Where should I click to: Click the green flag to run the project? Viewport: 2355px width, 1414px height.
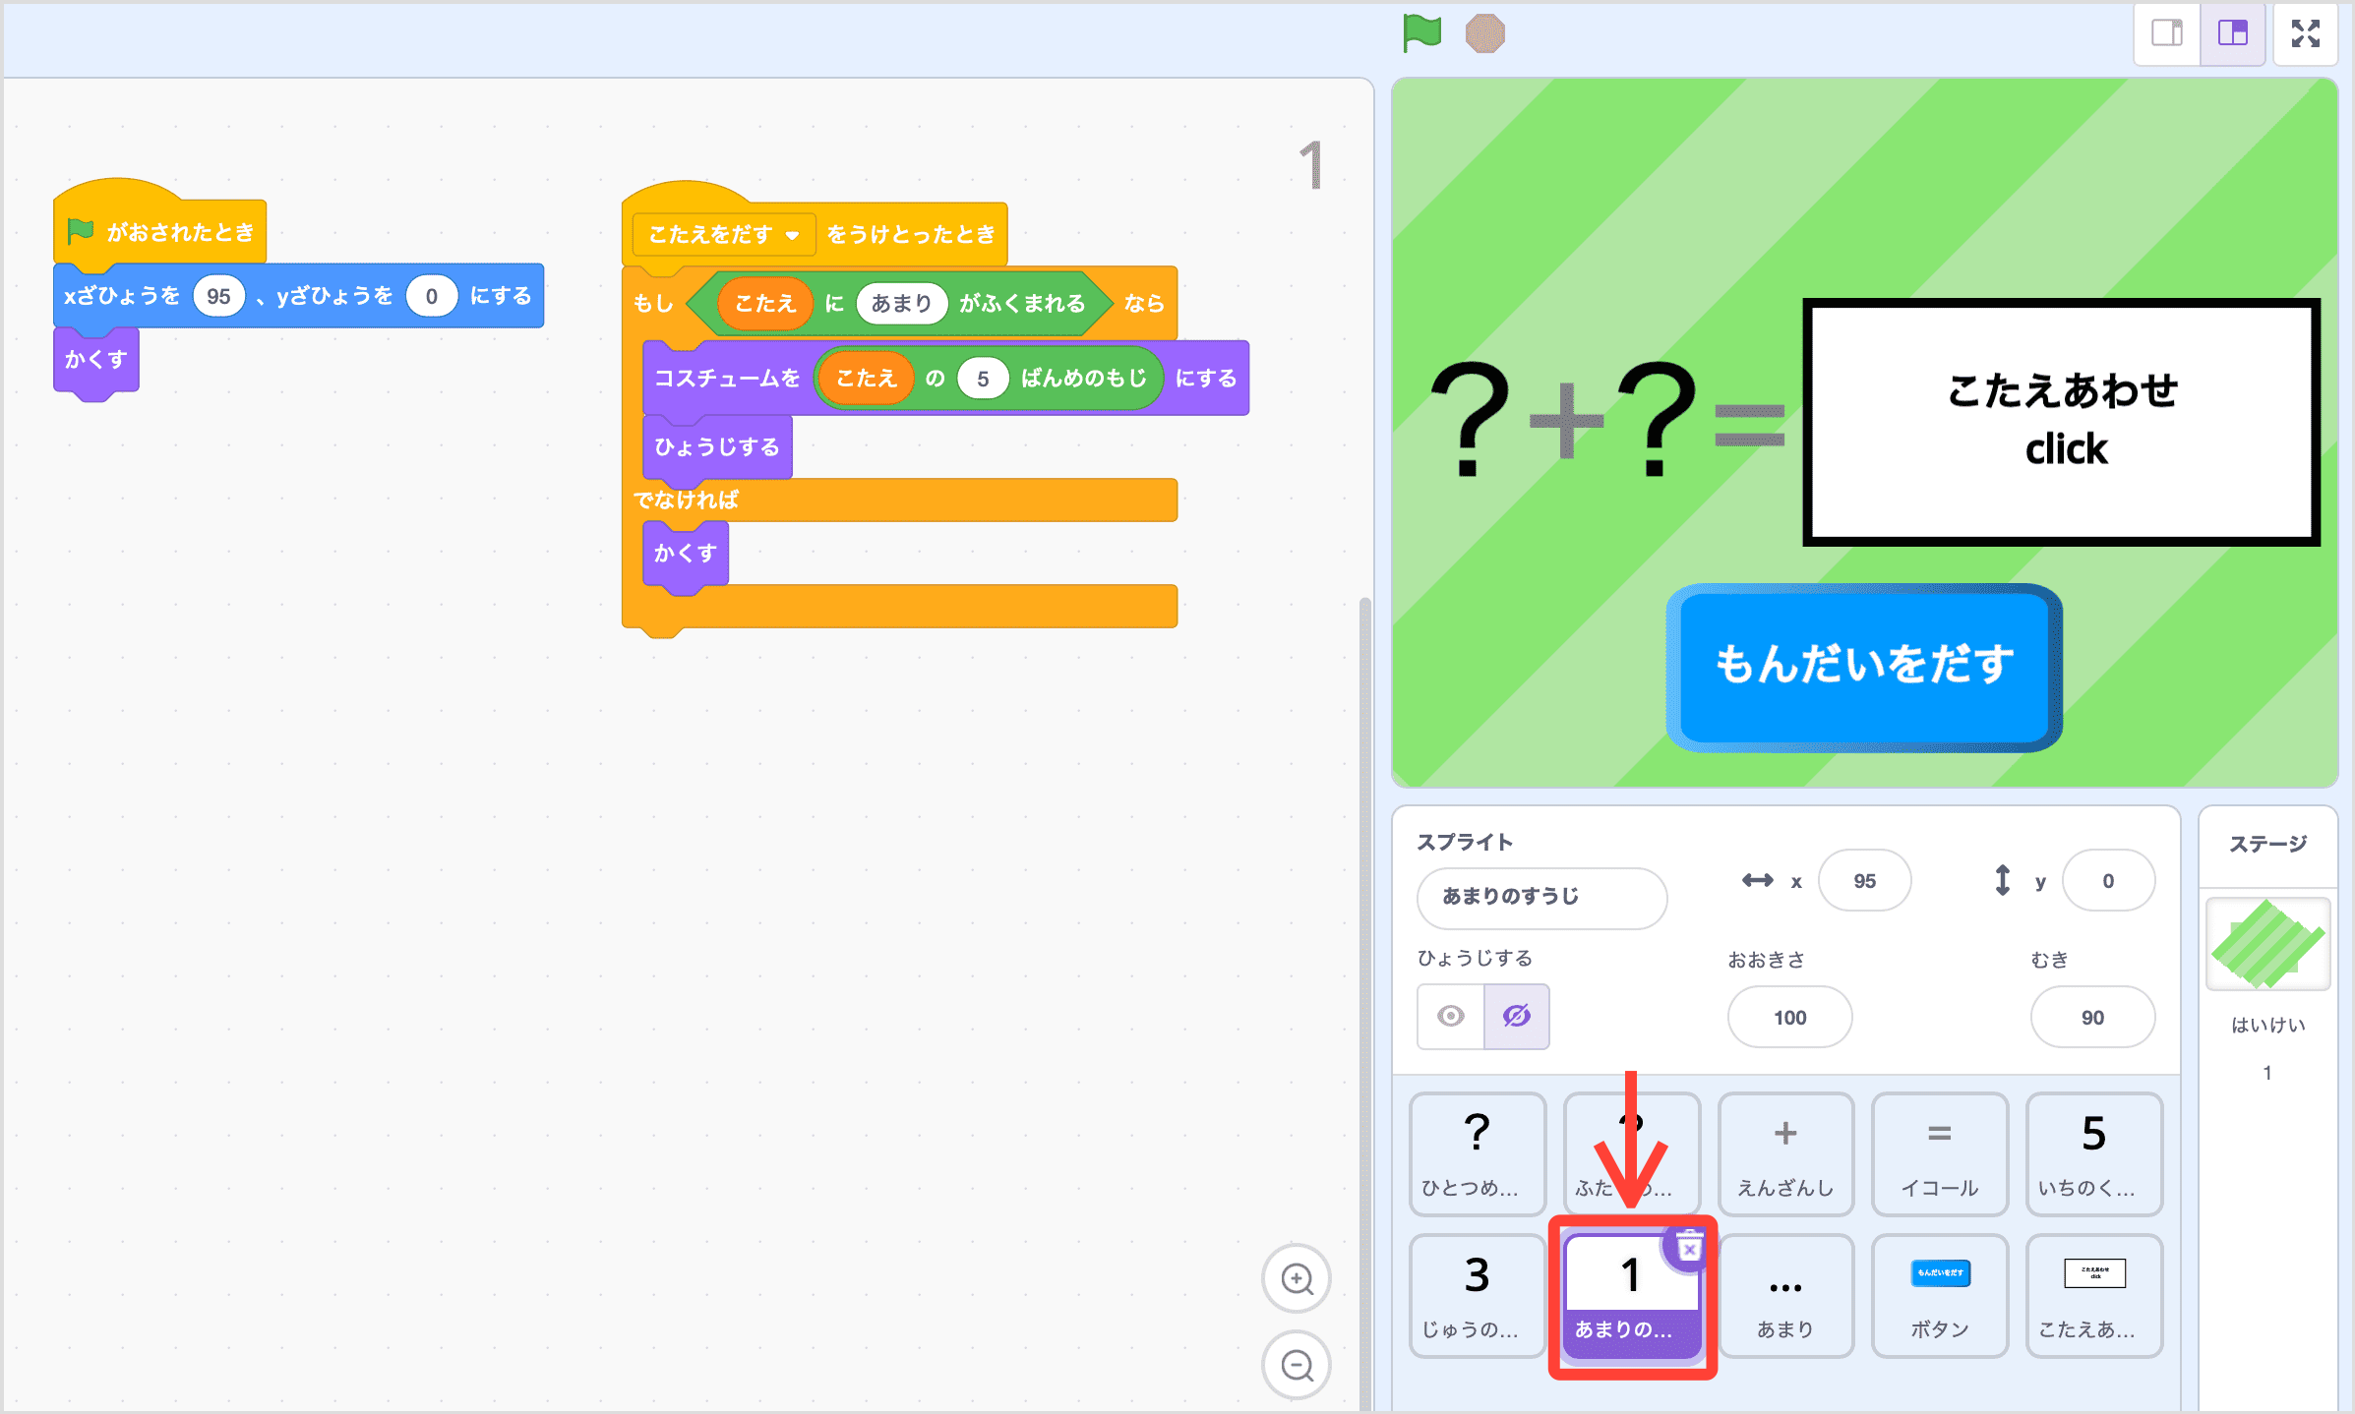click(x=1420, y=32)
